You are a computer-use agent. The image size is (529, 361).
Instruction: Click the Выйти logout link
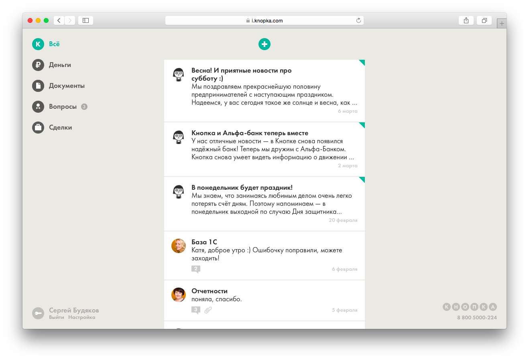pos(57,317)
